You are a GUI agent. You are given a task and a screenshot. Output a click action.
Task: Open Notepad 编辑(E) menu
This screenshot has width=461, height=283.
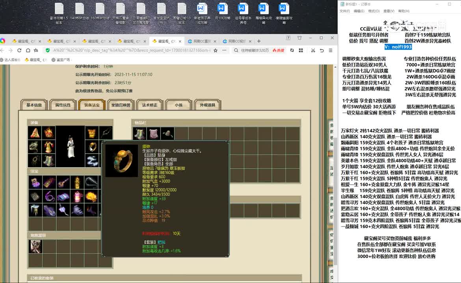click(x=359, y=11)
